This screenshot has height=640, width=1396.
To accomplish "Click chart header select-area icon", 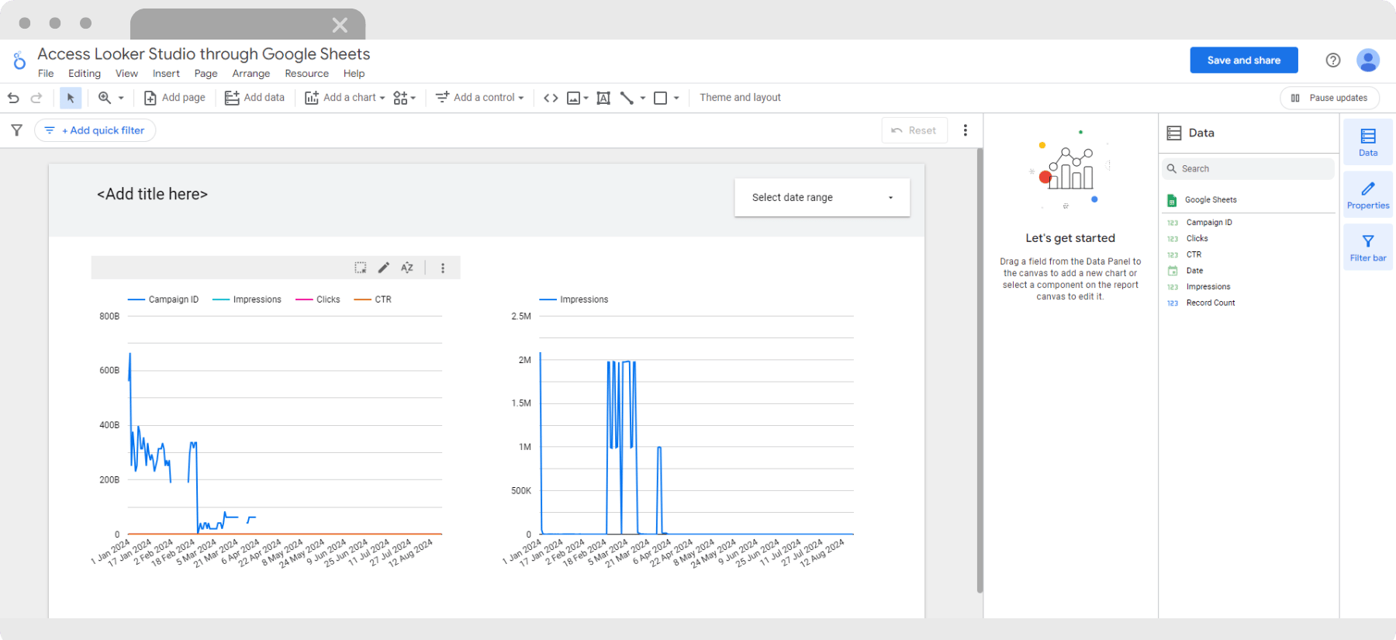I will pos(361,268).
